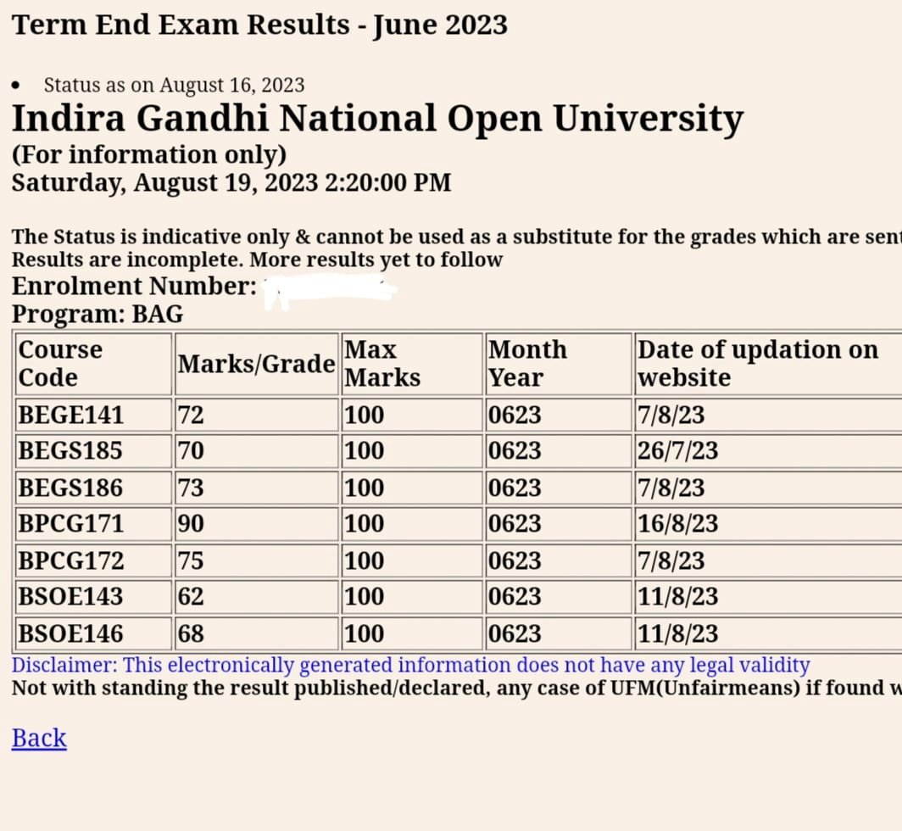This screenshot has height=831, width=902.
Task: Select course code BEGE141
Action: pyautogui.click(x=70, y=415)
